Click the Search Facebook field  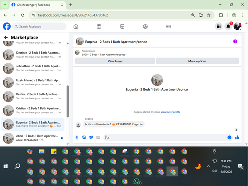(x=40, y=26)
